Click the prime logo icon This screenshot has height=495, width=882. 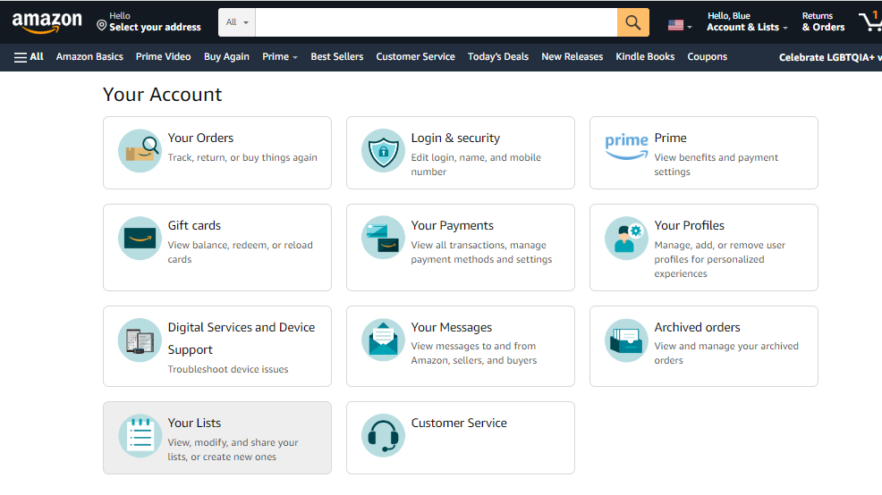(x=626, y=147)
